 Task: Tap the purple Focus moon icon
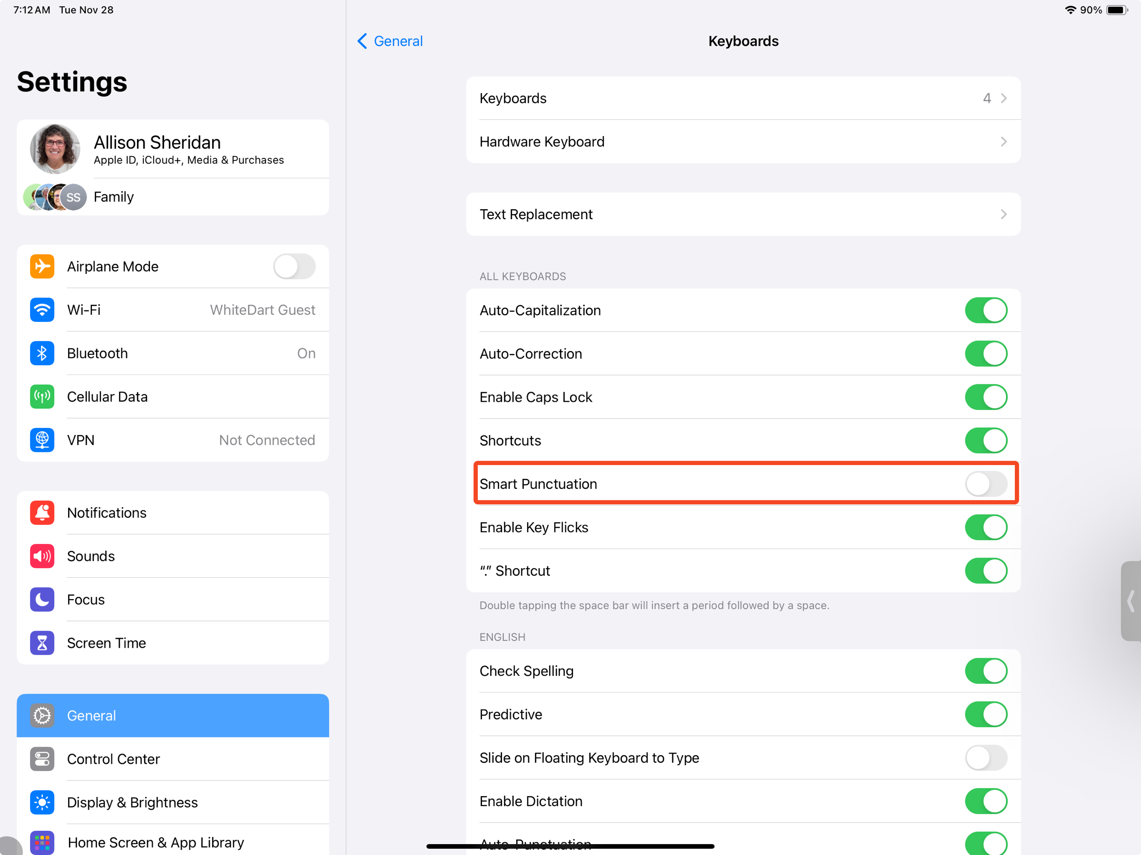[42, 599]
